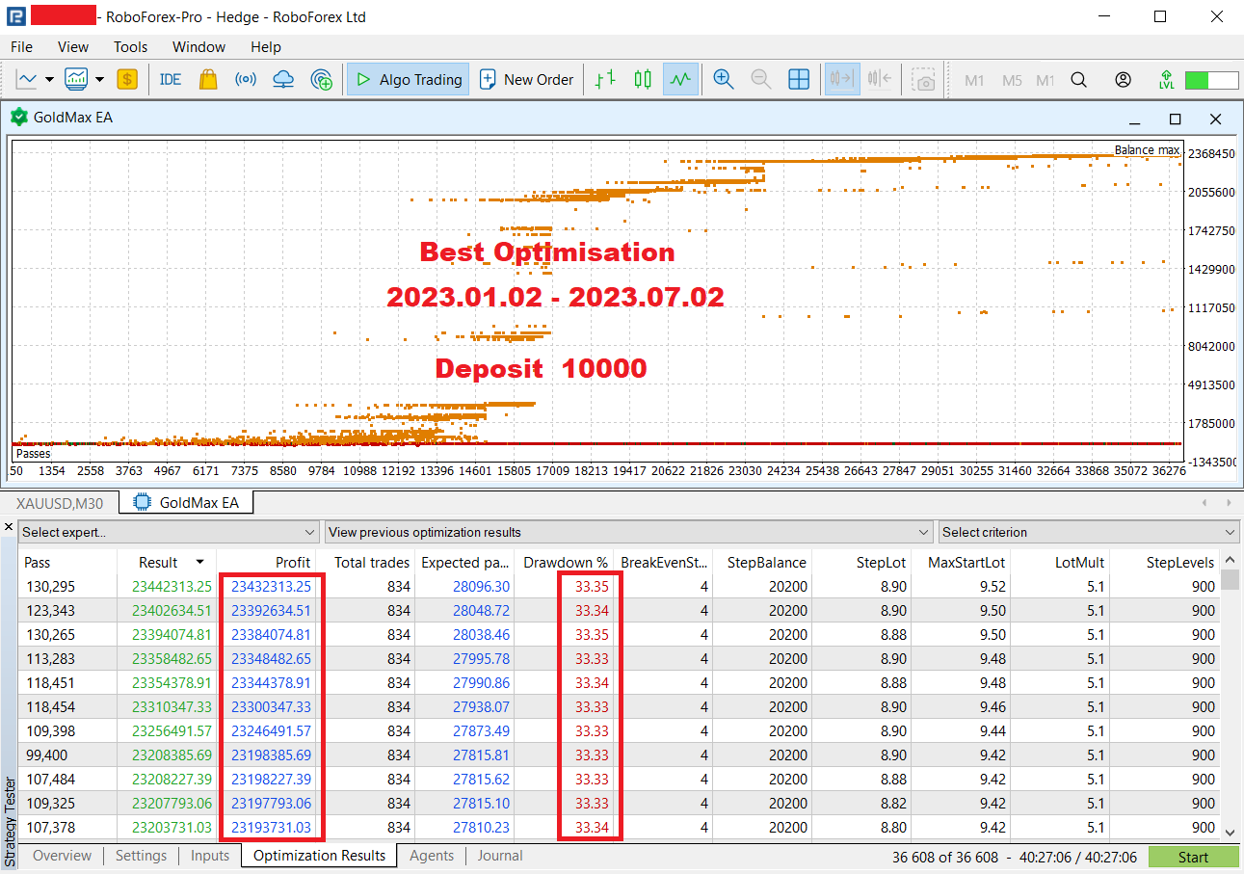Click the dollar sign trading icon

tap(126, 79)
